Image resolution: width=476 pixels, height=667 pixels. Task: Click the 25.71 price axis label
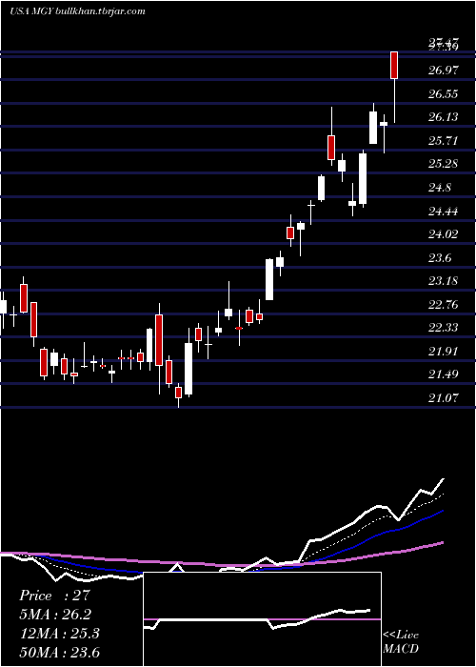point(444,140)
